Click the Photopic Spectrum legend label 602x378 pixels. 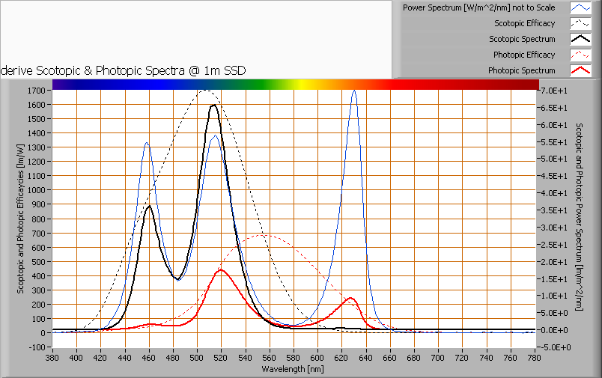(x=521, y=70)
